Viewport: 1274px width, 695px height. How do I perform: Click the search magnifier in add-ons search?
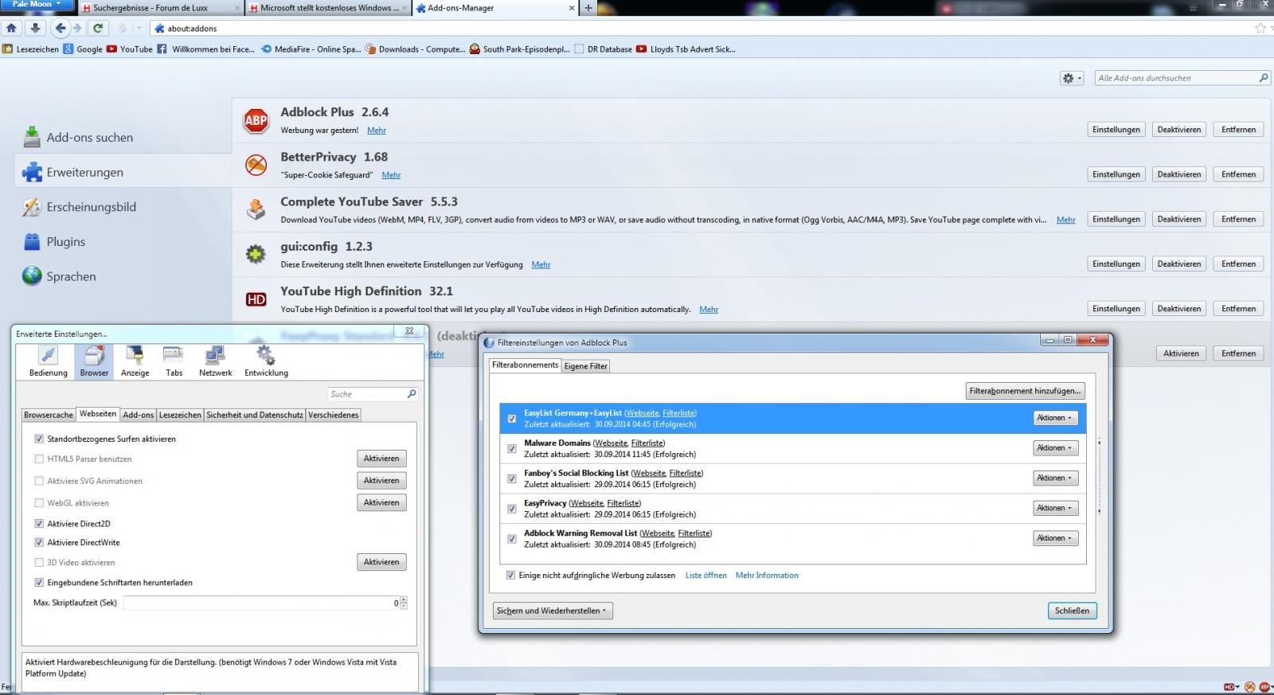pyautogui.click(x=1263, y=78)
